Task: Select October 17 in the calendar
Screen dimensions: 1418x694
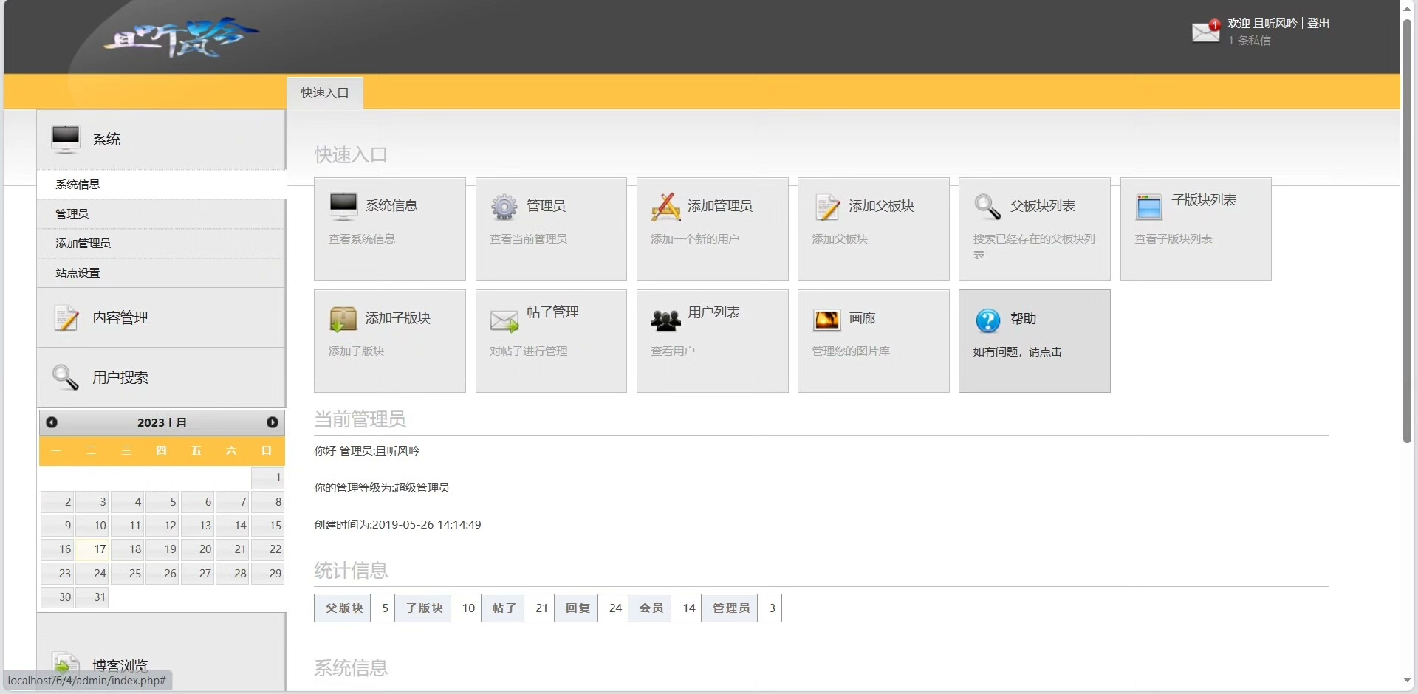Action: [x=93, y=549]
